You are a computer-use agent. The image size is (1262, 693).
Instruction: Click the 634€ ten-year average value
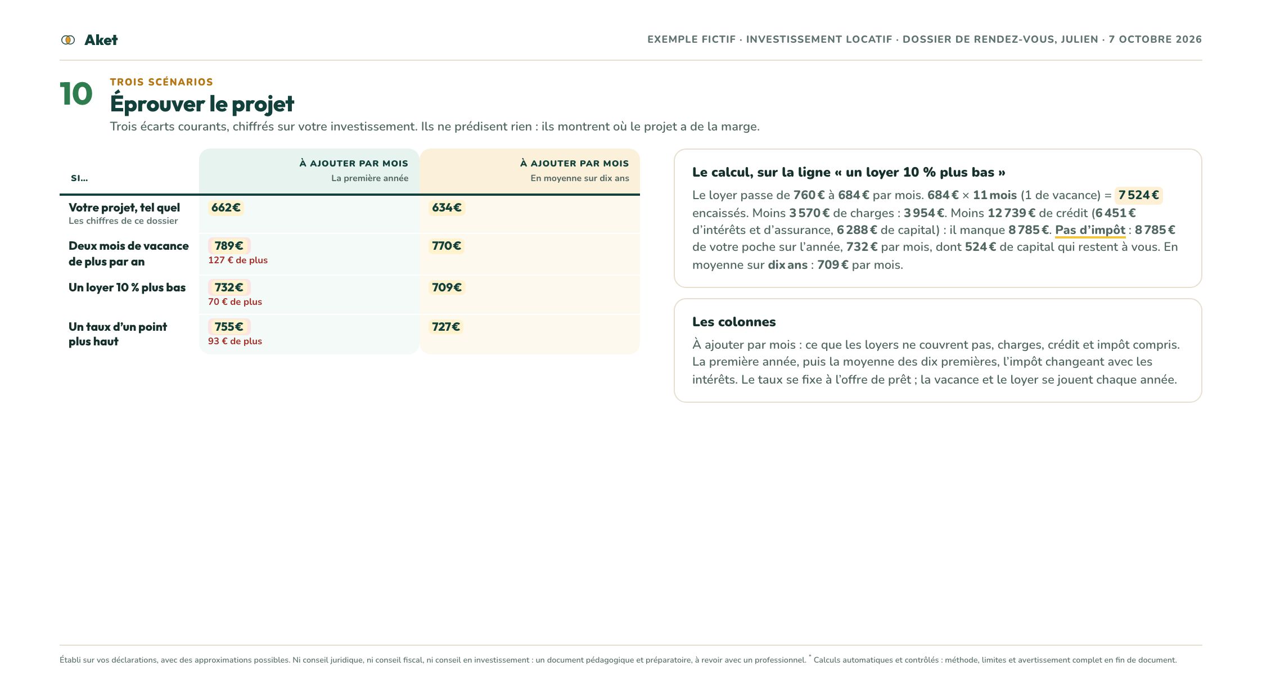(447, 208)
